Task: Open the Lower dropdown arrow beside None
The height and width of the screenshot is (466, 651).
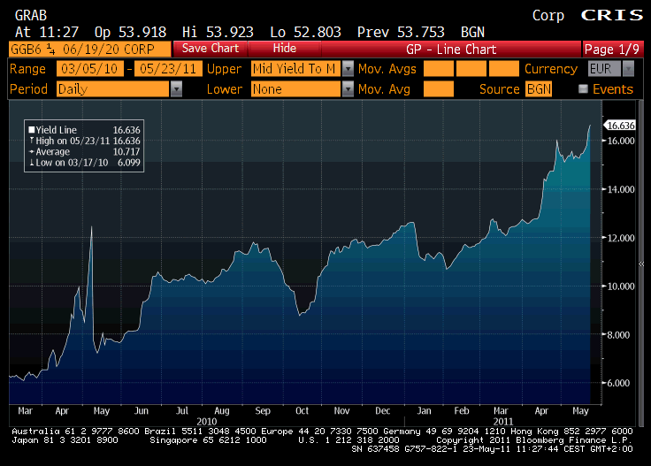Action: 348,89
